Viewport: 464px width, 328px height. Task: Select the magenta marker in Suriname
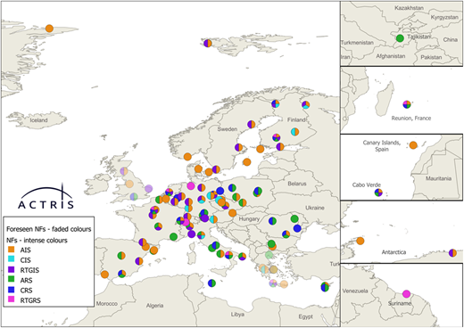[406, 294]
